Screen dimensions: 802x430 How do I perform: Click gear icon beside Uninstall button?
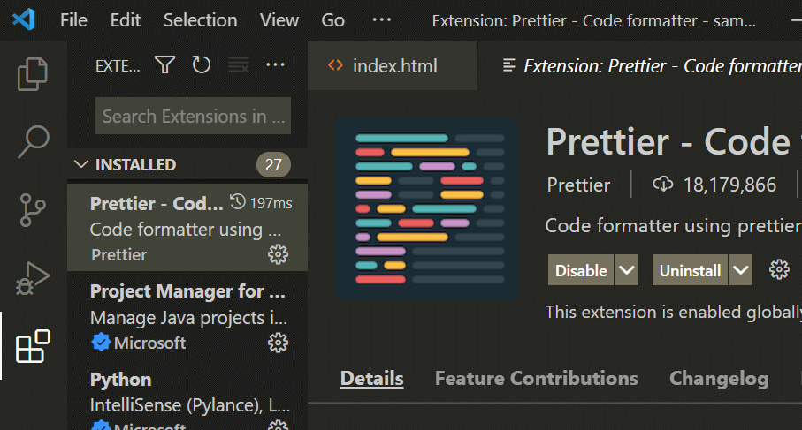[779, 269]
